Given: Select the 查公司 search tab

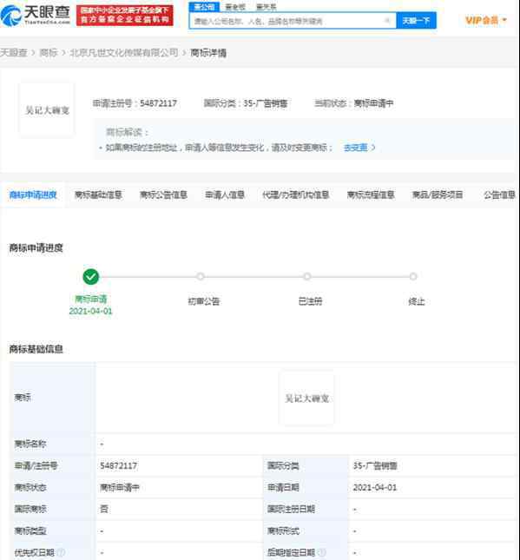Looking at the screenshot, I should pos(204,7).
